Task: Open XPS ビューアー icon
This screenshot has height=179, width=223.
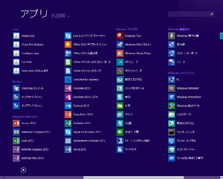Action: click(x=120, y=62)
